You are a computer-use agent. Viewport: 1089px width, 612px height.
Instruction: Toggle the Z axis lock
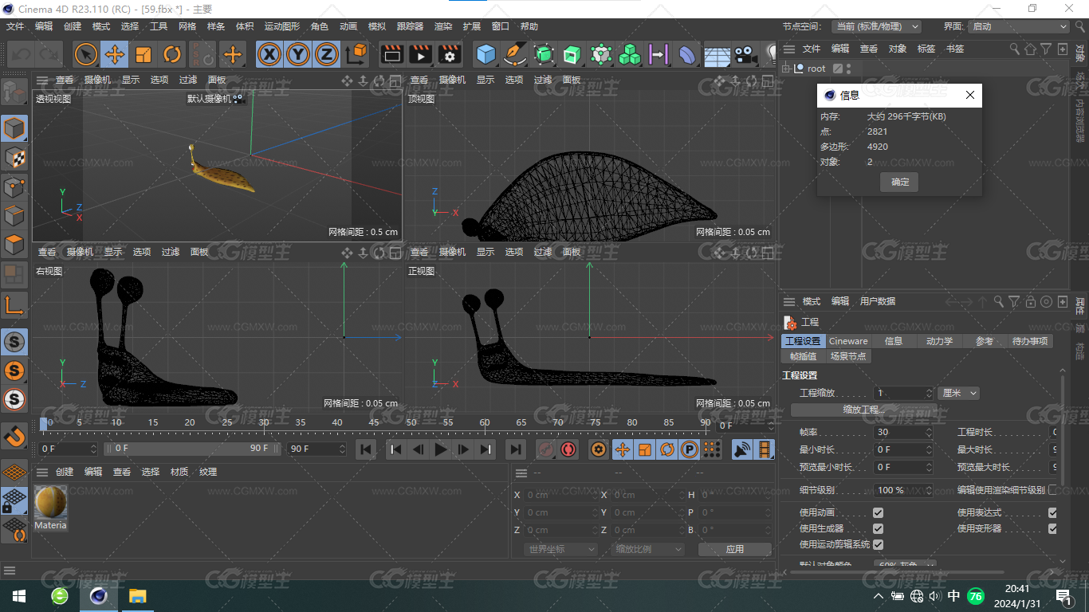click(x=326, y=54)
